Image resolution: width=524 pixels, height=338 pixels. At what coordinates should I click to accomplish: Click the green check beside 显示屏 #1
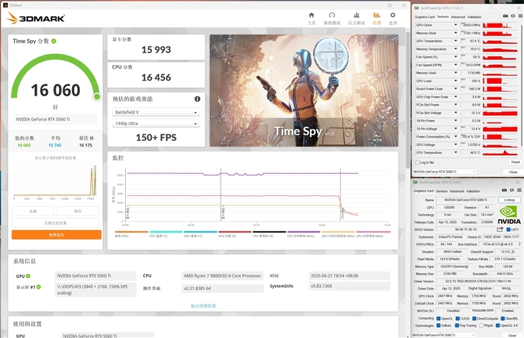pyautogui.click(x=39, y=287)
